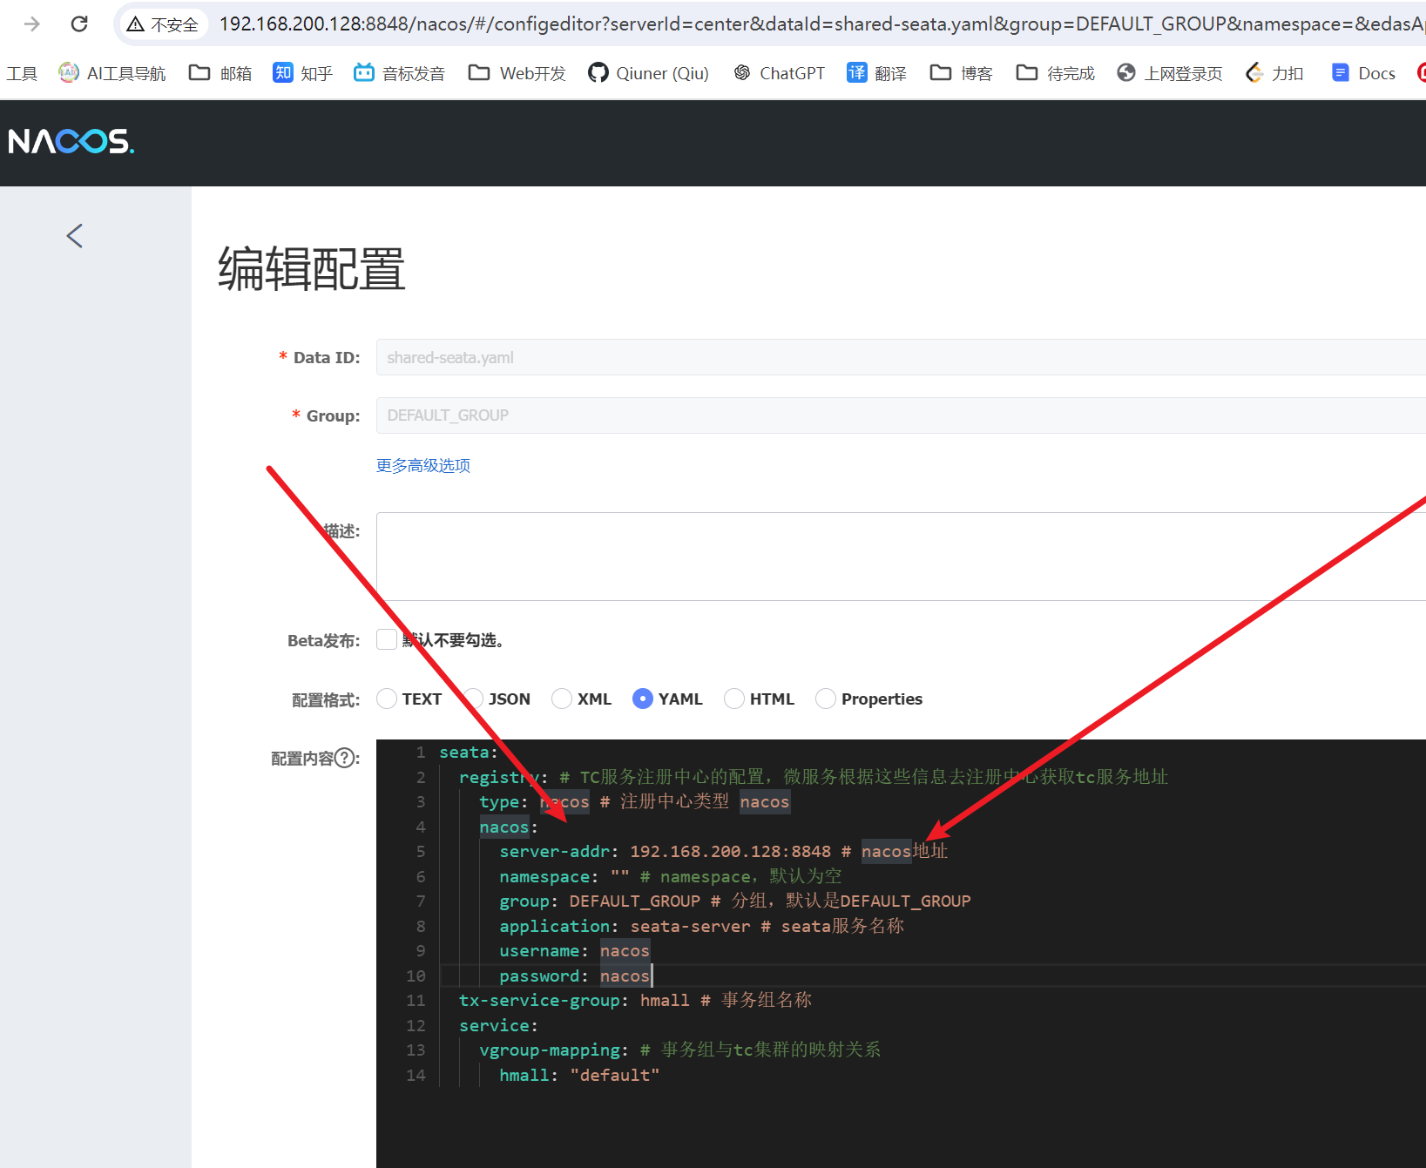Tick the Beta发布 checkbox
The width and height of the screenshot is (1426, 1168).
tap(387, 639)
